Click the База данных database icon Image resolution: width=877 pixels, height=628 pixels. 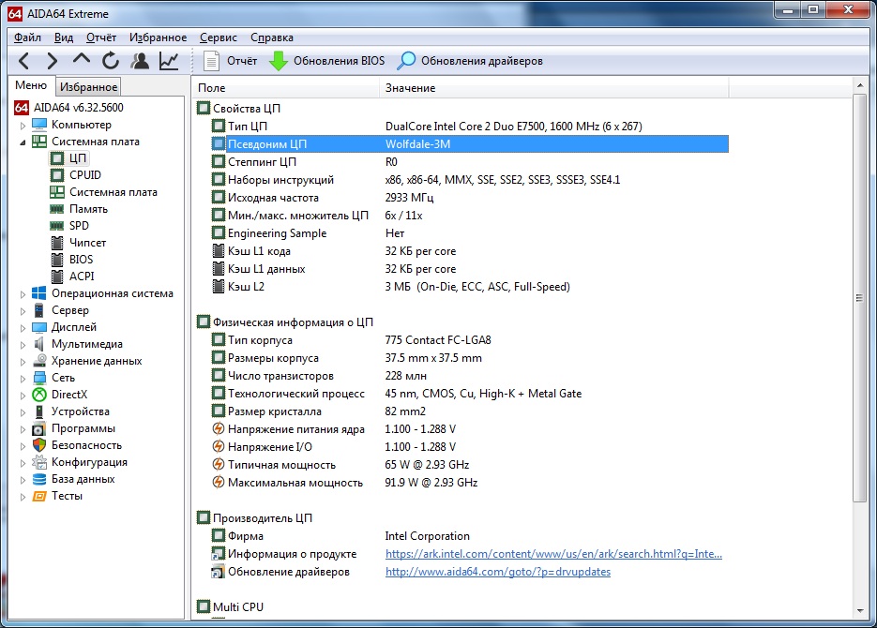tap(39, 479)
